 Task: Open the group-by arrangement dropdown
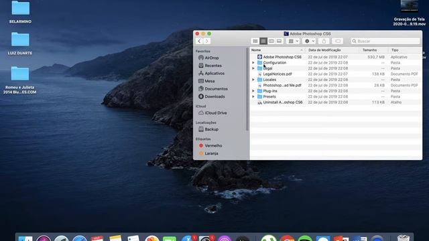pos(293,41)
